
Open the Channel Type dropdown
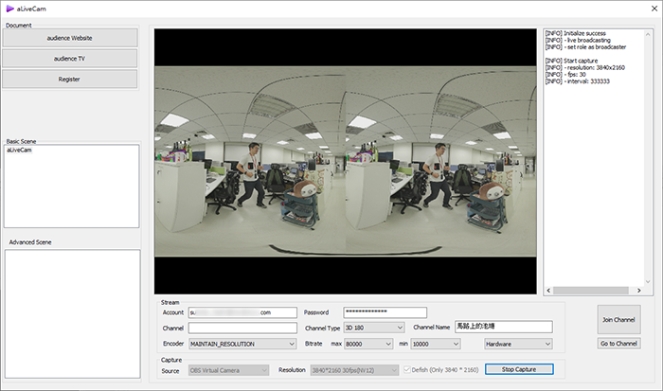372,328
